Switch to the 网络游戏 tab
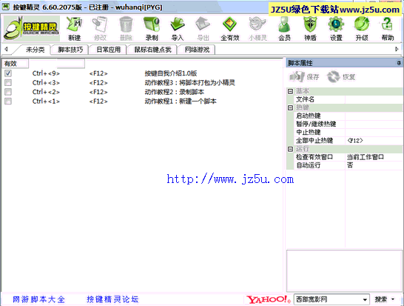Viewport: 404px width, 306px height. click(x=197, y=50)
